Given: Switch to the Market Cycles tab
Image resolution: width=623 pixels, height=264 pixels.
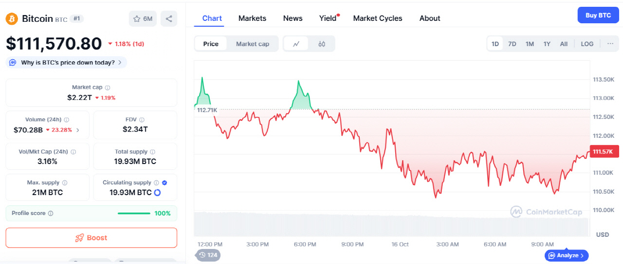Looking at the screenshot, I should 378,18.
